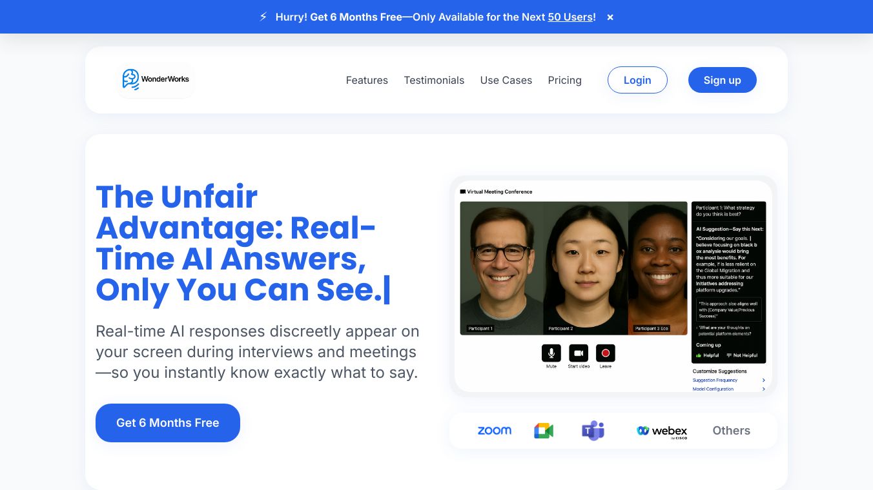Open the Pricing nav item

tap(565, 80)
